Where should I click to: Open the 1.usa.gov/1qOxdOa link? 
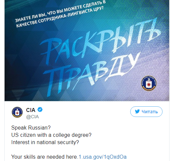click(102, 157)
